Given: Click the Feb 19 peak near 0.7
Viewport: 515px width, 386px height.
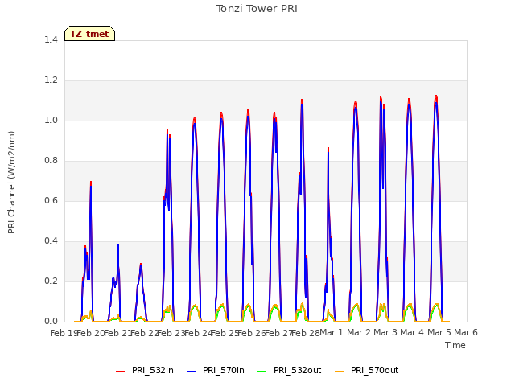Looking at the screenshot, I should point(91,183).
